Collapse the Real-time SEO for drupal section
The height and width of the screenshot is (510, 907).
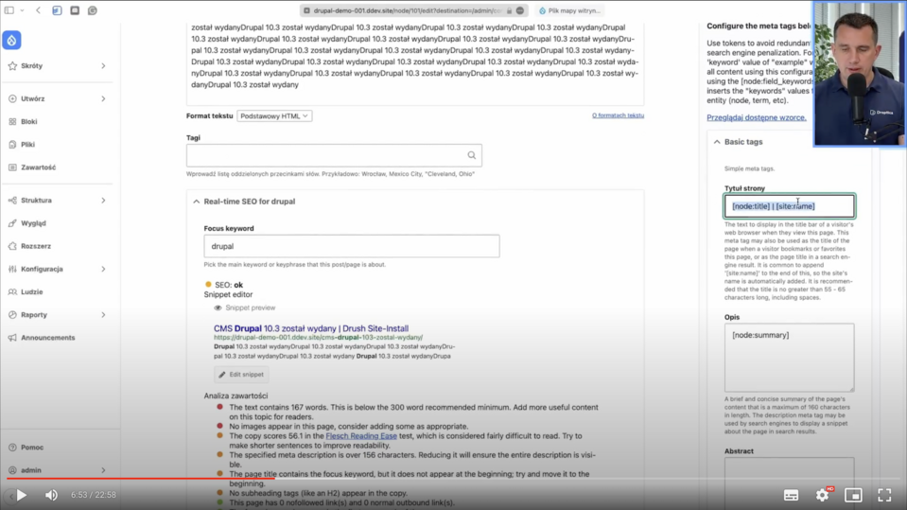pyautogui.click(x=196, y=202)
